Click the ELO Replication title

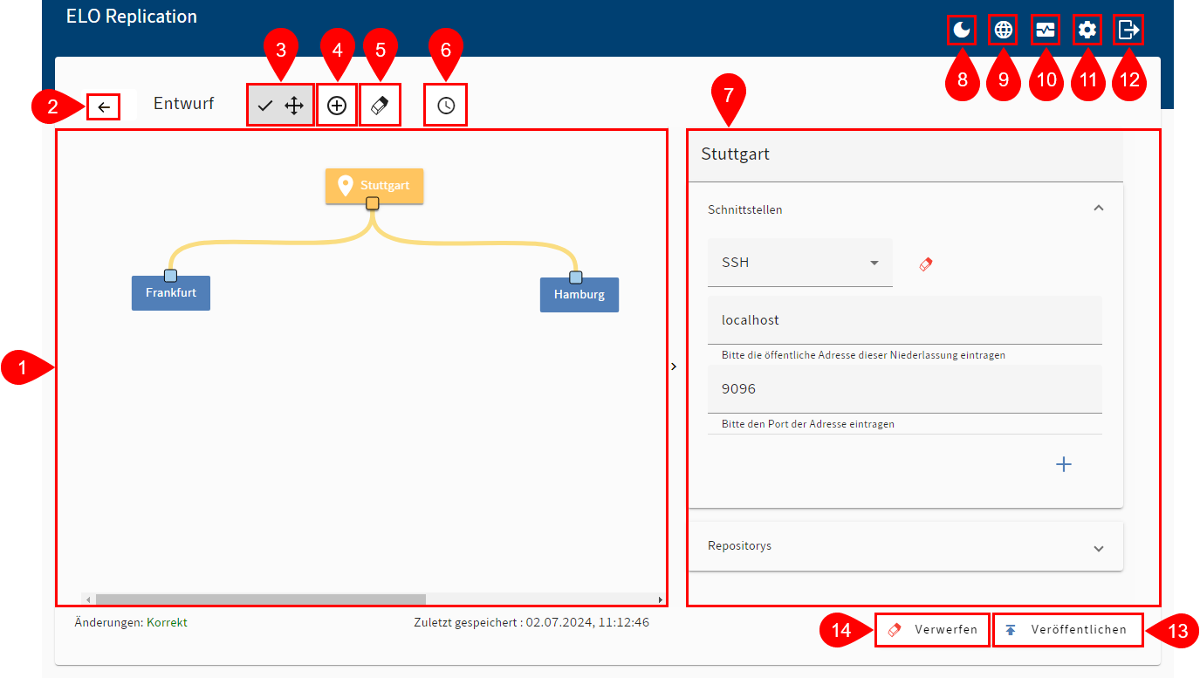[x=132, y=16]
